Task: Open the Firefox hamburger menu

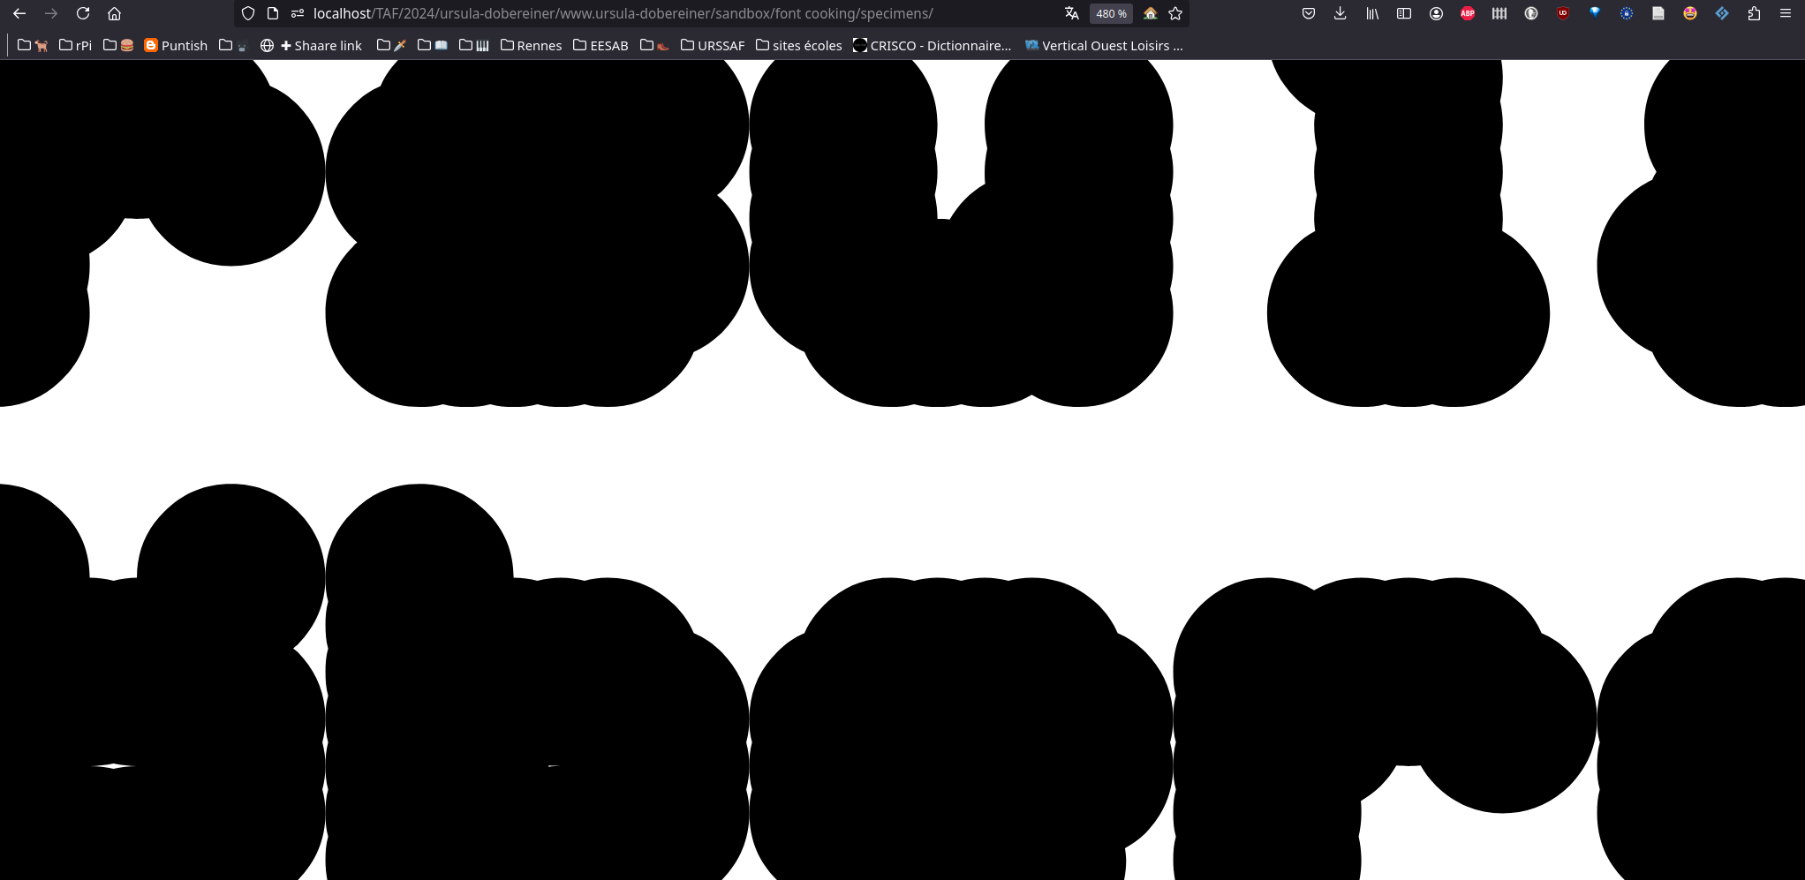Action: click(x=1786, y=13)
